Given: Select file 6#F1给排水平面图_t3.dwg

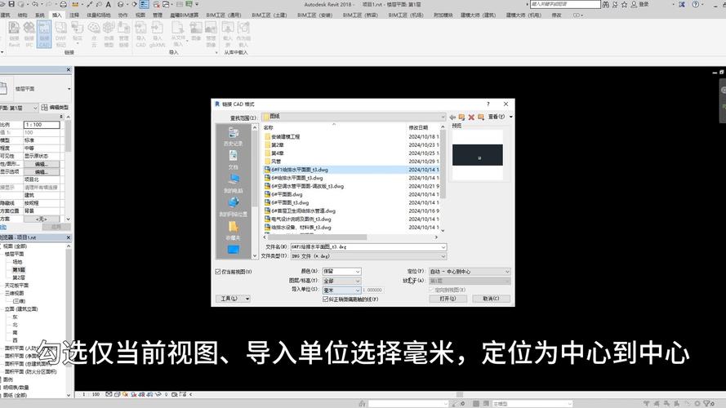Looking at the screenshot, I should coord(300,170).
